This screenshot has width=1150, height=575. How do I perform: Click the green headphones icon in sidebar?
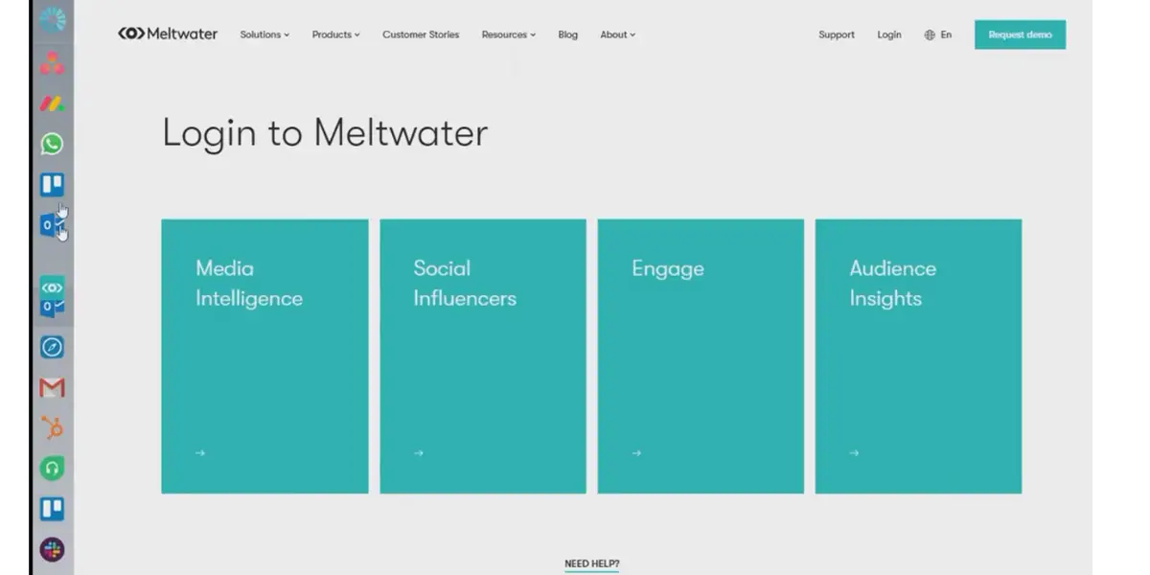52,469
